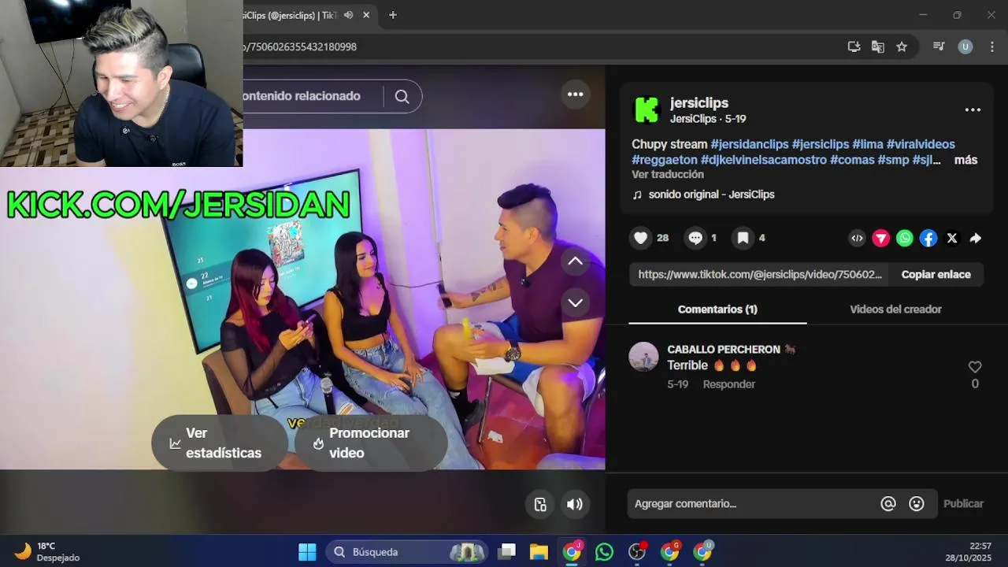Go to next video with down chevron
Viewport: 1008px width, 567px height.
pyautogui.click(x=576, y=302)
